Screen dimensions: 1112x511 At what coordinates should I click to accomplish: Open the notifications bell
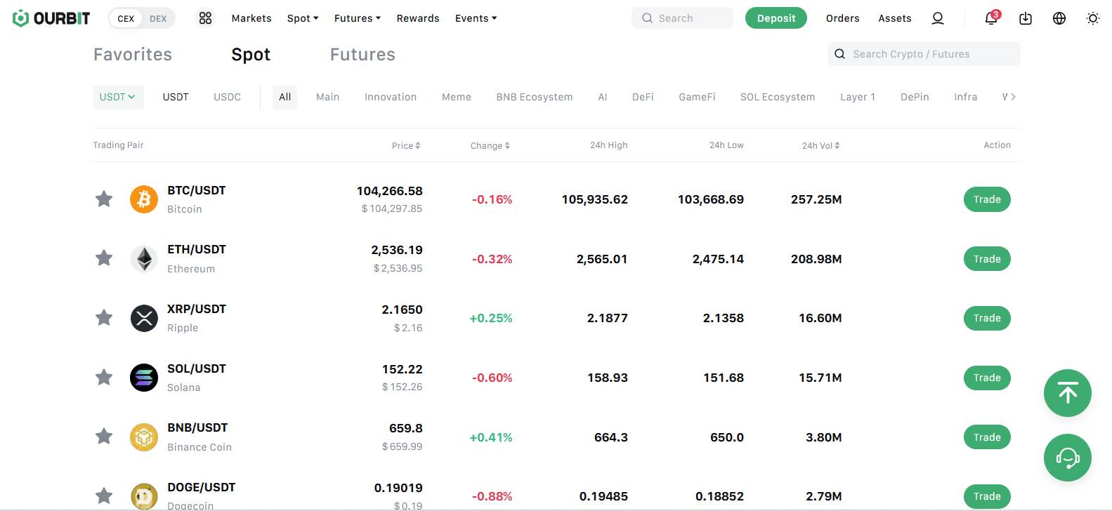(x=991, y=18)
